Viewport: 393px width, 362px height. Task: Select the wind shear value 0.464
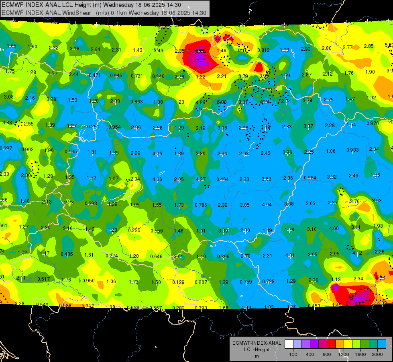tap(222, 179)
